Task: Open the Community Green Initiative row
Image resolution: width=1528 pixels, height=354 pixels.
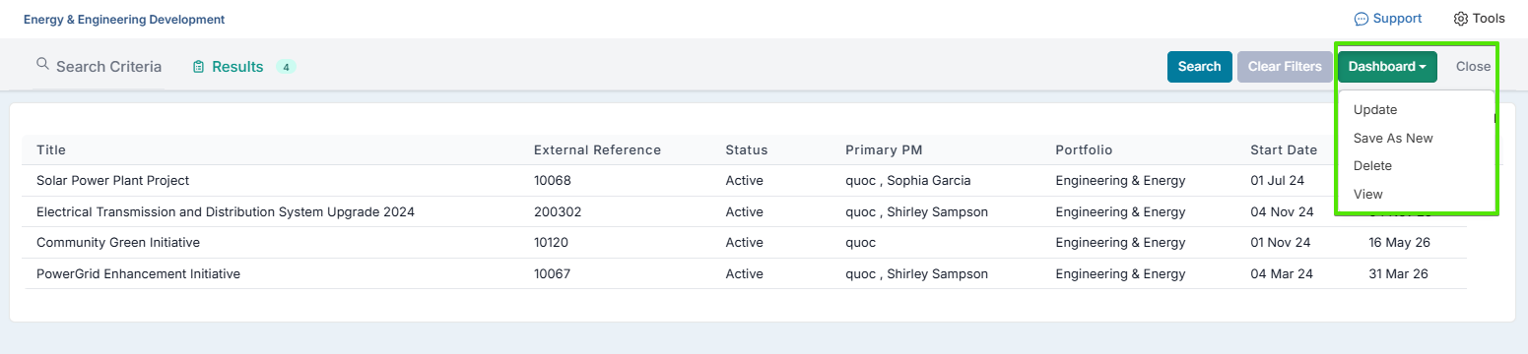Action: [x=744, y=242]
